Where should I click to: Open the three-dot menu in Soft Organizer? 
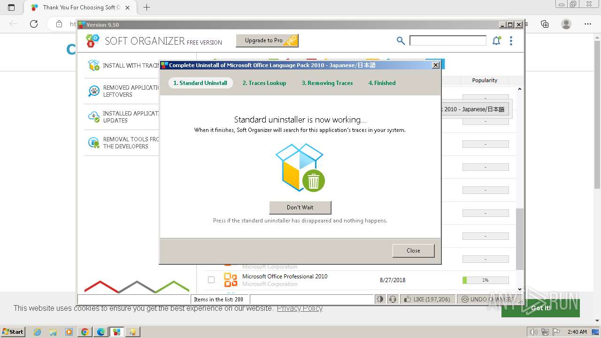click(x=511, y=41)
